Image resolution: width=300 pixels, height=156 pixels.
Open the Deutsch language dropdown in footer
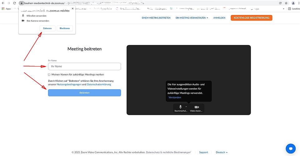tap(221, 152)
